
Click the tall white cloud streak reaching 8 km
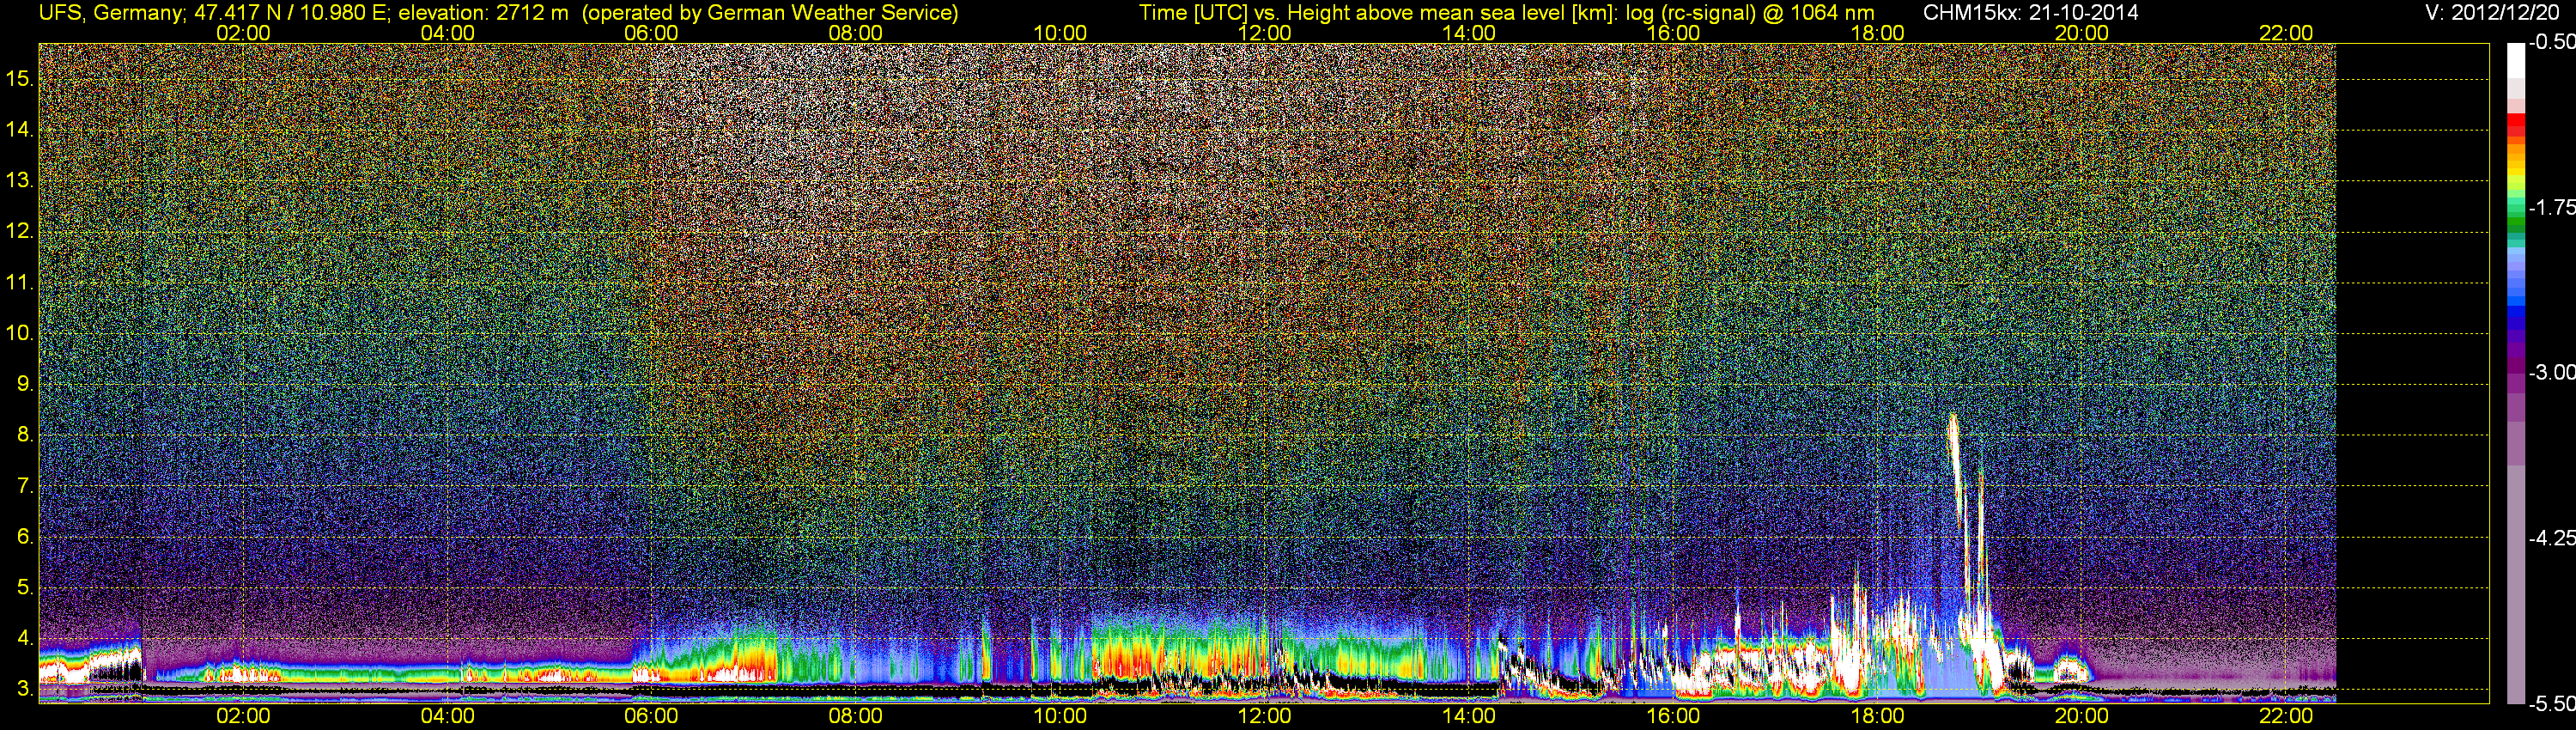[1956, 470]
